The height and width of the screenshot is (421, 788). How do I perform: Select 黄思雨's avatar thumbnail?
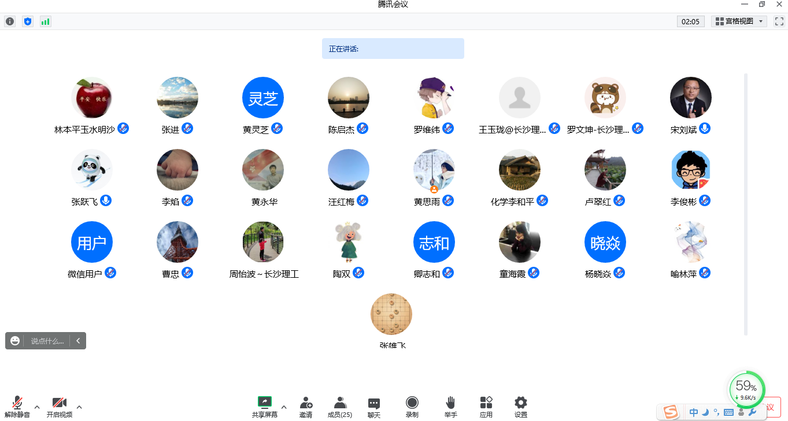click(434, 170)
